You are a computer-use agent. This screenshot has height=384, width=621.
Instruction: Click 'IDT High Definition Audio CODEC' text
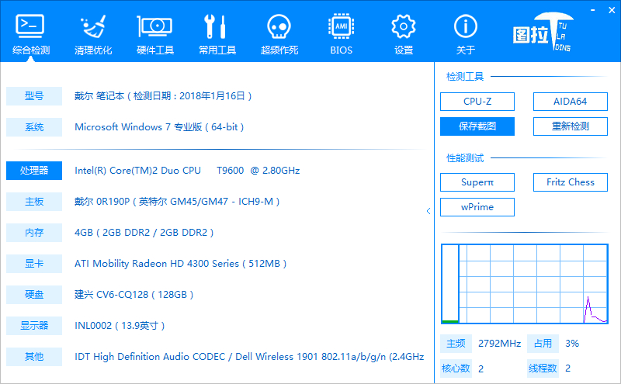pyautogui.click(x=150, y=357)
